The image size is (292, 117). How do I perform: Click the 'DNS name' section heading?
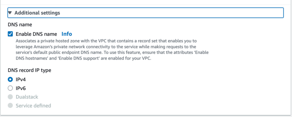pos(20,25)
